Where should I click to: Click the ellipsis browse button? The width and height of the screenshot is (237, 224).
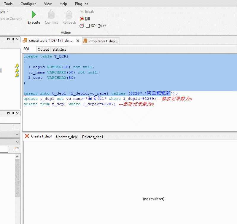(x=11, y=150)
